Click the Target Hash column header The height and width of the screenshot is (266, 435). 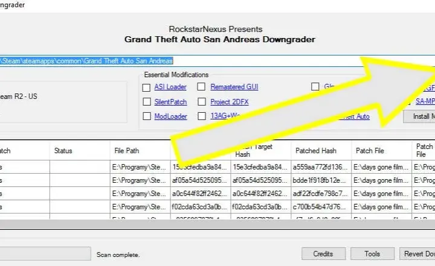point(261,150)
